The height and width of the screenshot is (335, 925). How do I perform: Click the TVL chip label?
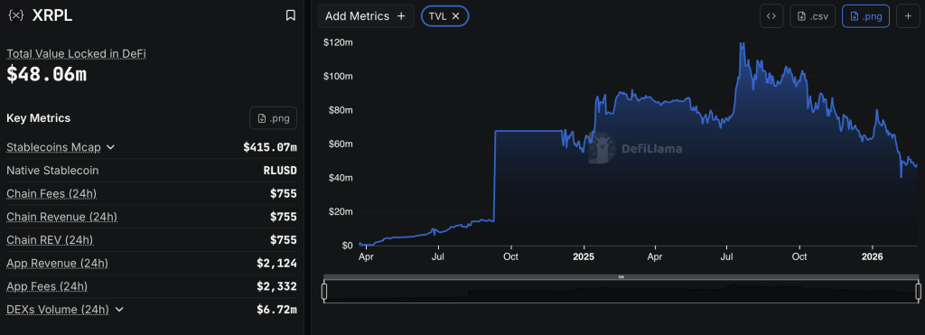point(438,16)
